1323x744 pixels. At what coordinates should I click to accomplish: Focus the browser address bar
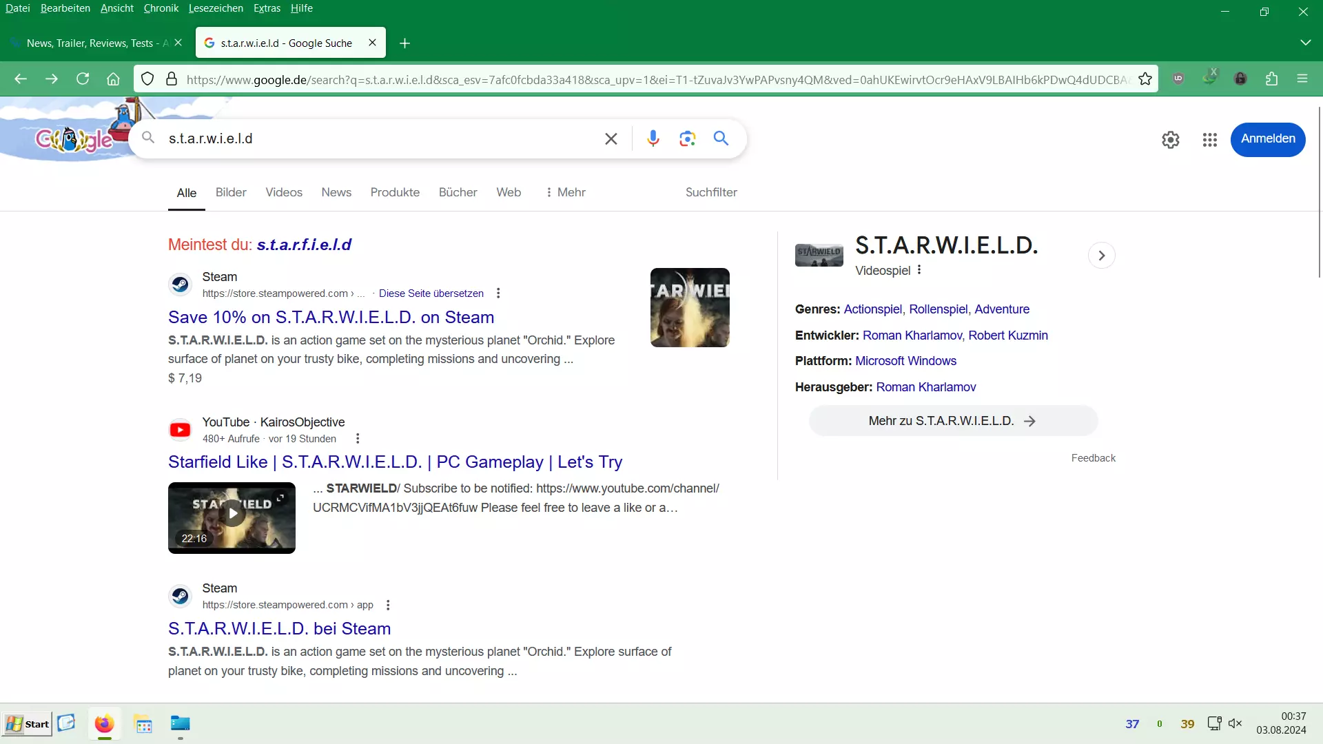point(658,79)
